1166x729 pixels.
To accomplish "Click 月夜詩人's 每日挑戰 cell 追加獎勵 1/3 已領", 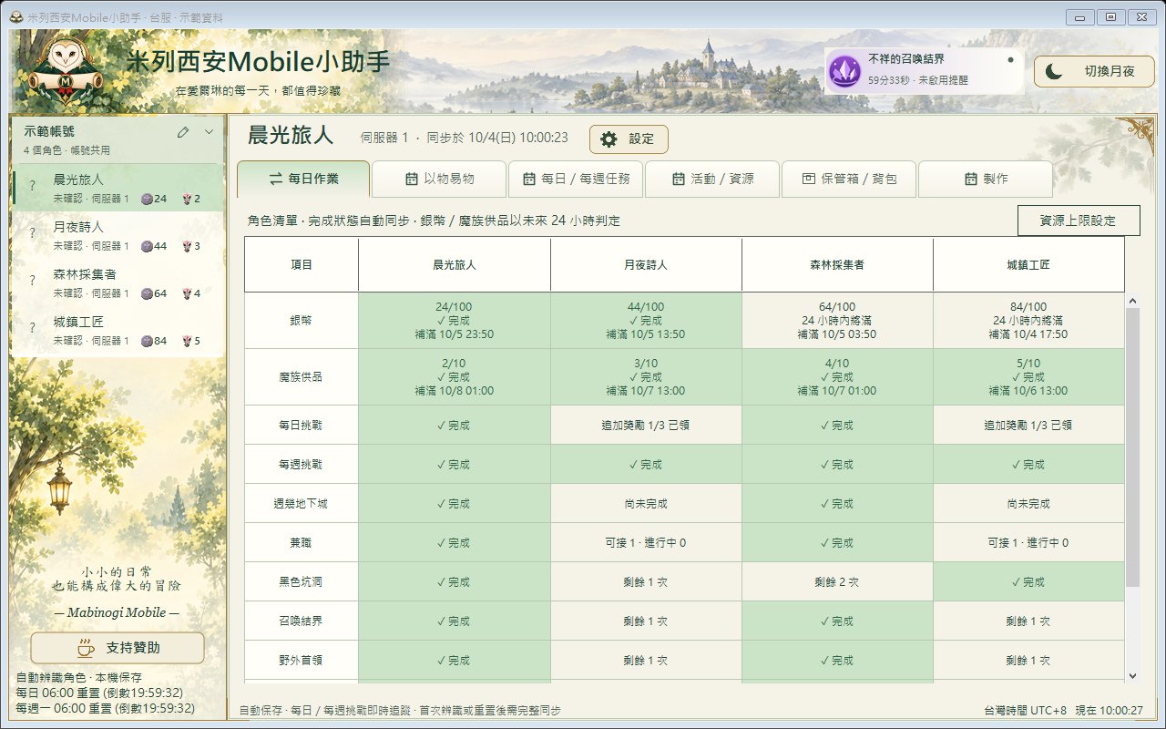I will pyautogui.click(x=646, y=426).
